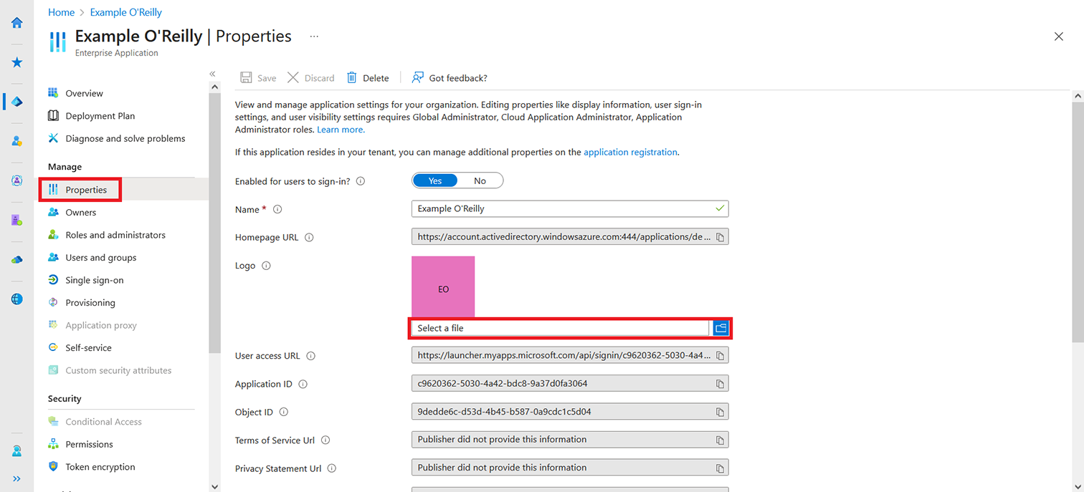Click the Application ID value field
This screenshot has width=1084, height=492.
click(570, 383)
